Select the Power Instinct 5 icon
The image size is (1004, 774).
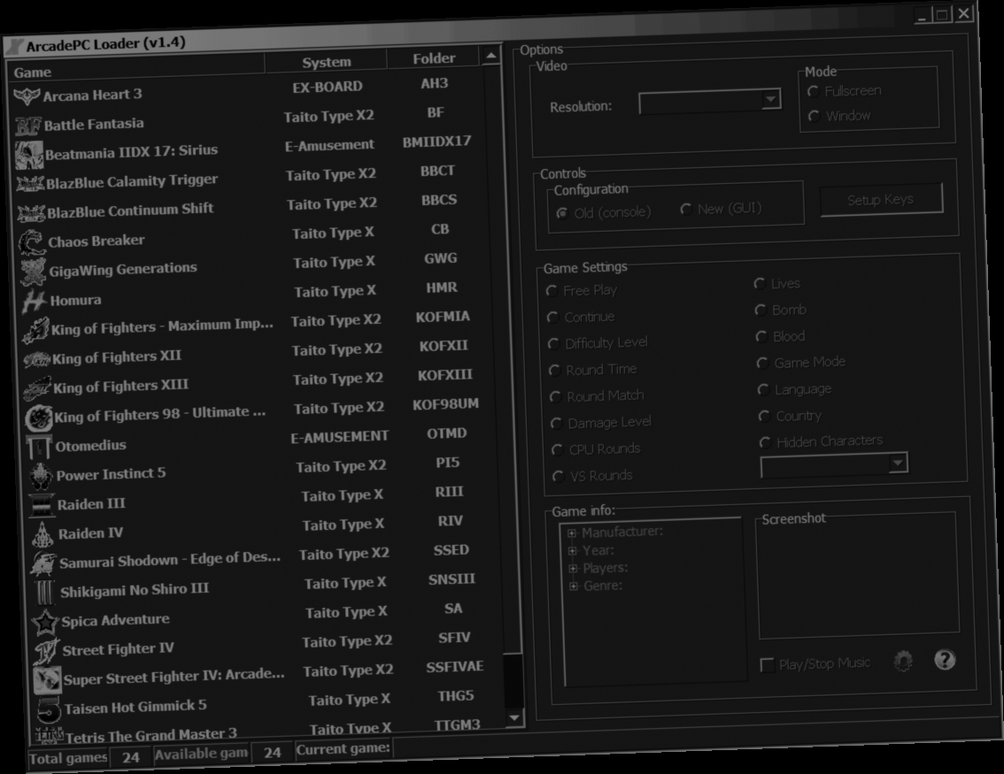41,477
